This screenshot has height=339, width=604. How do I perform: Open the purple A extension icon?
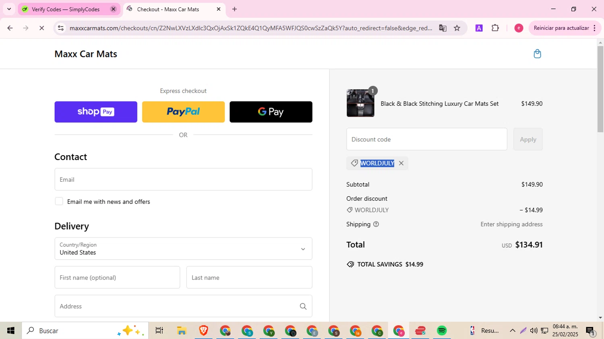coord(479,28)
